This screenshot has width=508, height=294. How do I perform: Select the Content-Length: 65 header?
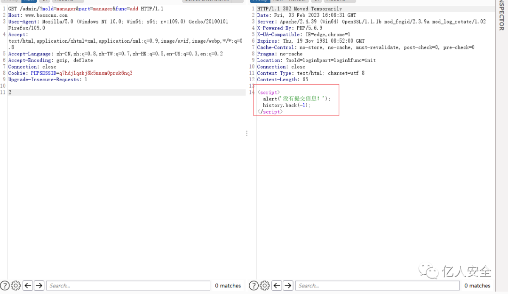click(x=283, y=79)
